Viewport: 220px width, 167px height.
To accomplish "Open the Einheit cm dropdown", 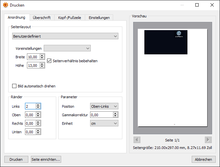I will tap(104, 123).
